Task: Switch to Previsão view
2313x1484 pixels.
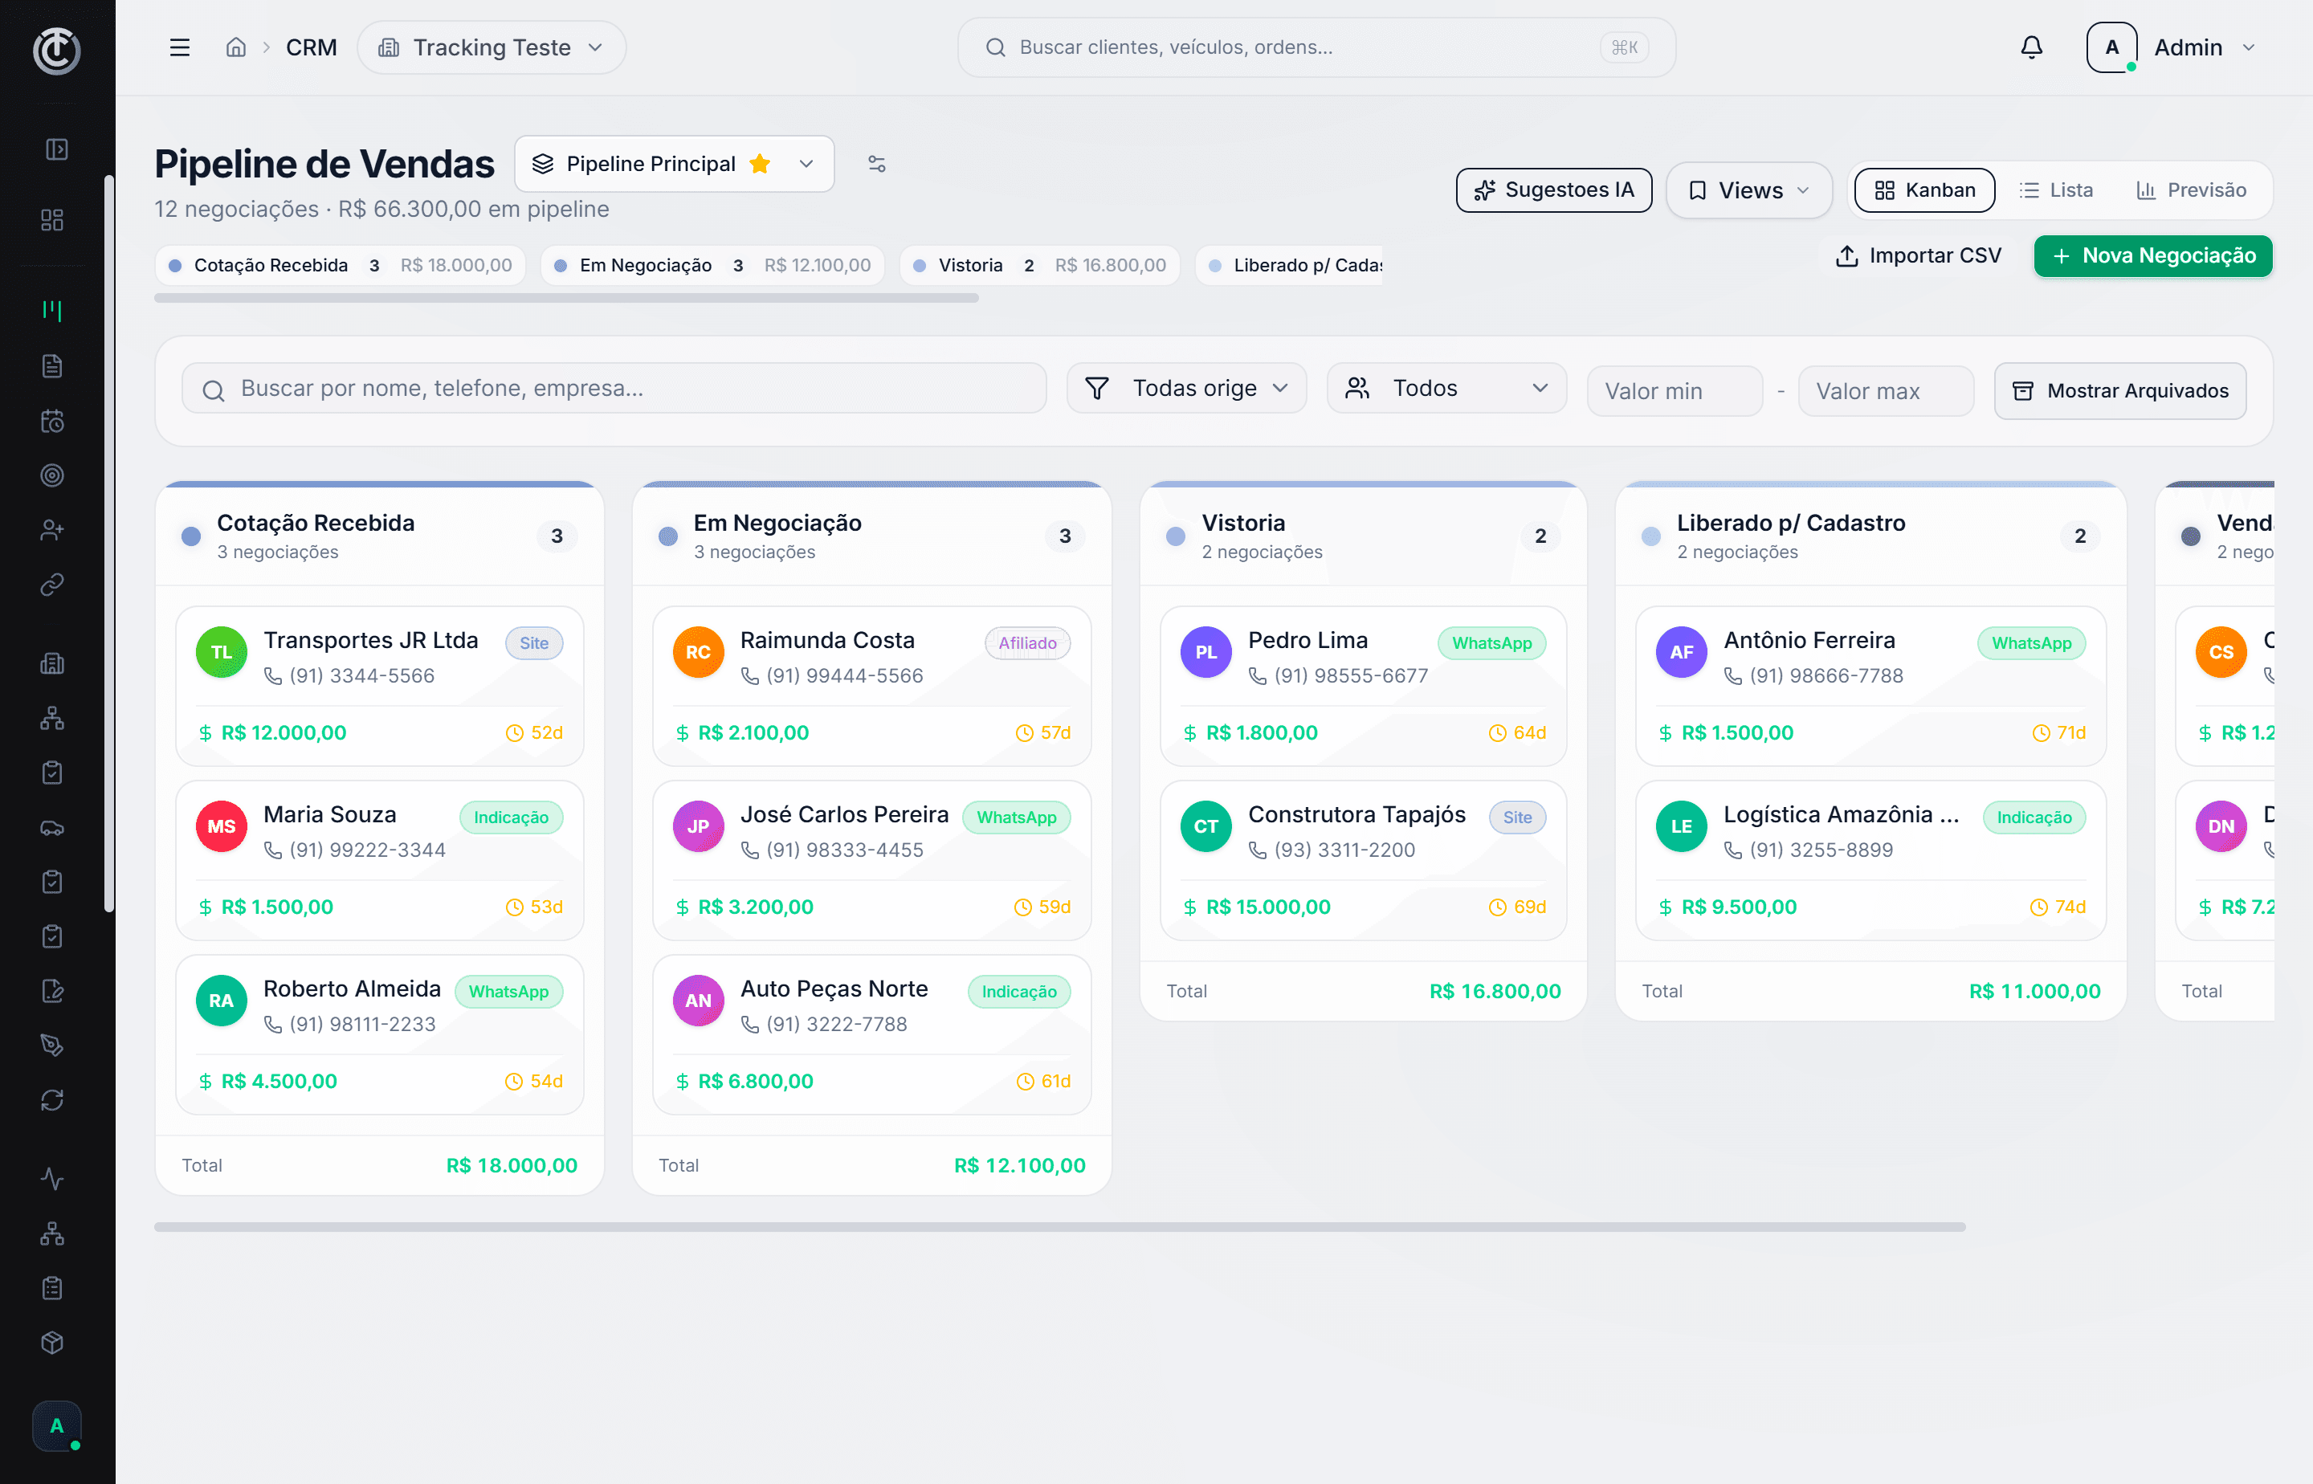Action: (x=2192, y=190)
